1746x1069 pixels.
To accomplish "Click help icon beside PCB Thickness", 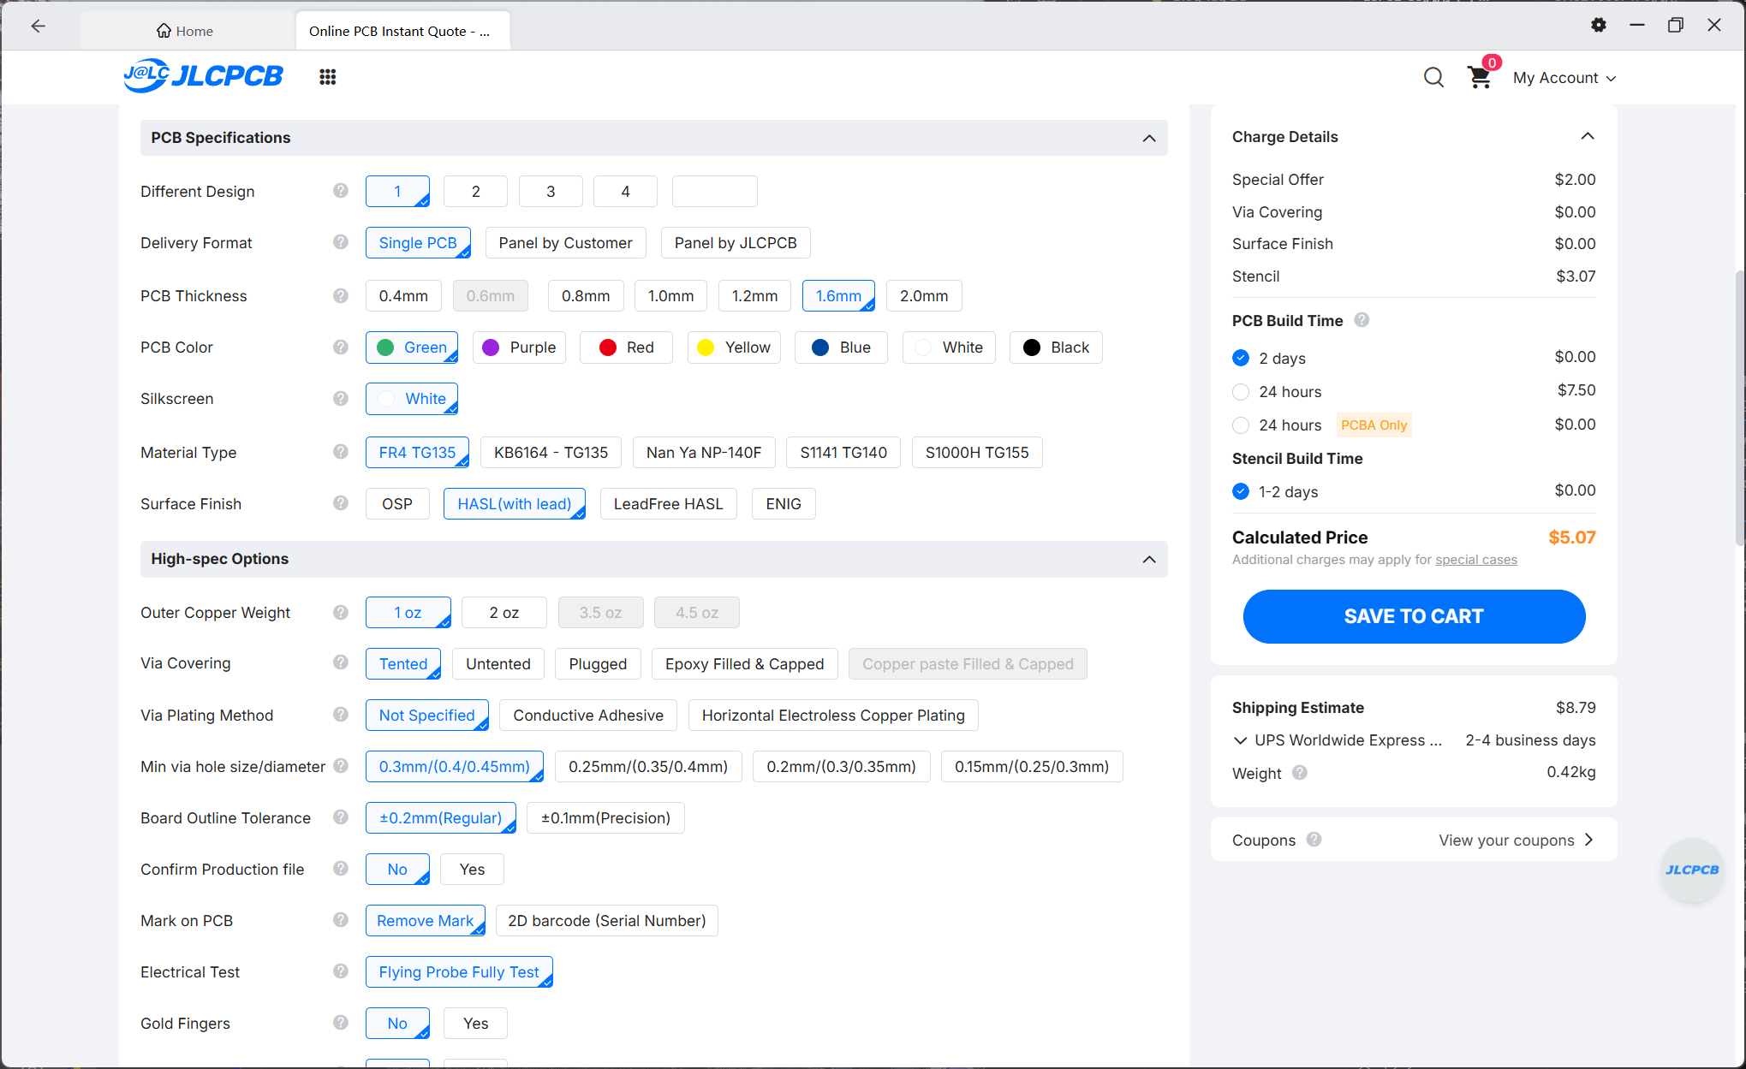I will (341, 295).
